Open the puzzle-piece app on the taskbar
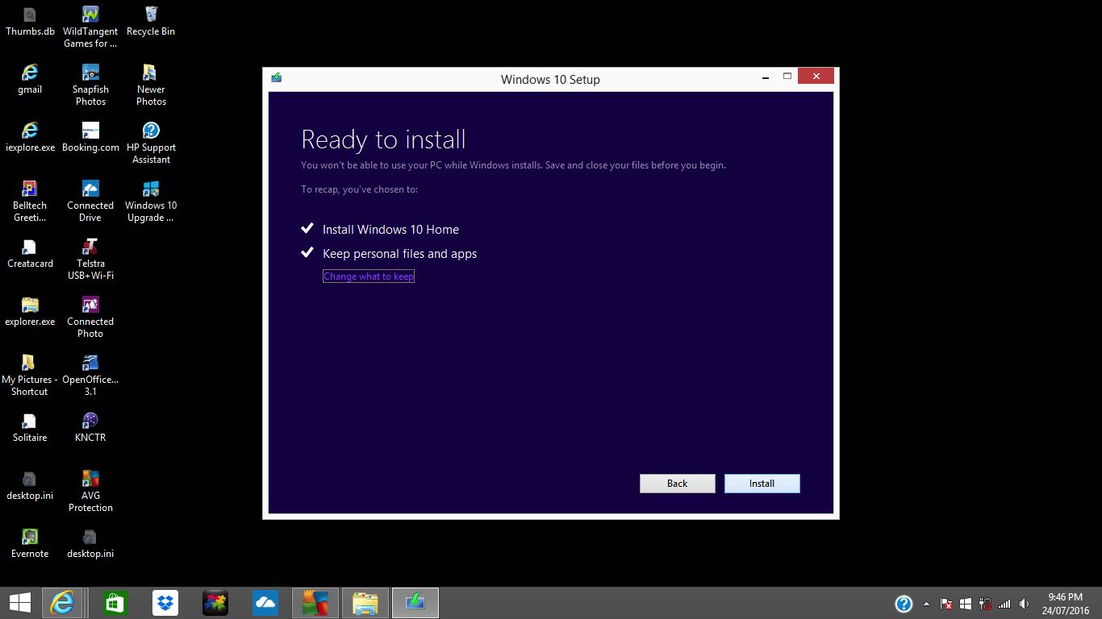The image size is (1102, 619). pyautogui.click(x=215, y=603)
